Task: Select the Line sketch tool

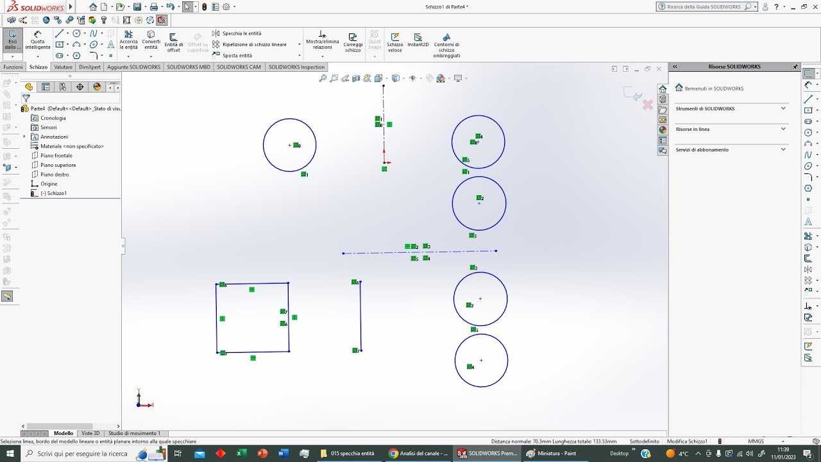Action: tap(60, 33)
